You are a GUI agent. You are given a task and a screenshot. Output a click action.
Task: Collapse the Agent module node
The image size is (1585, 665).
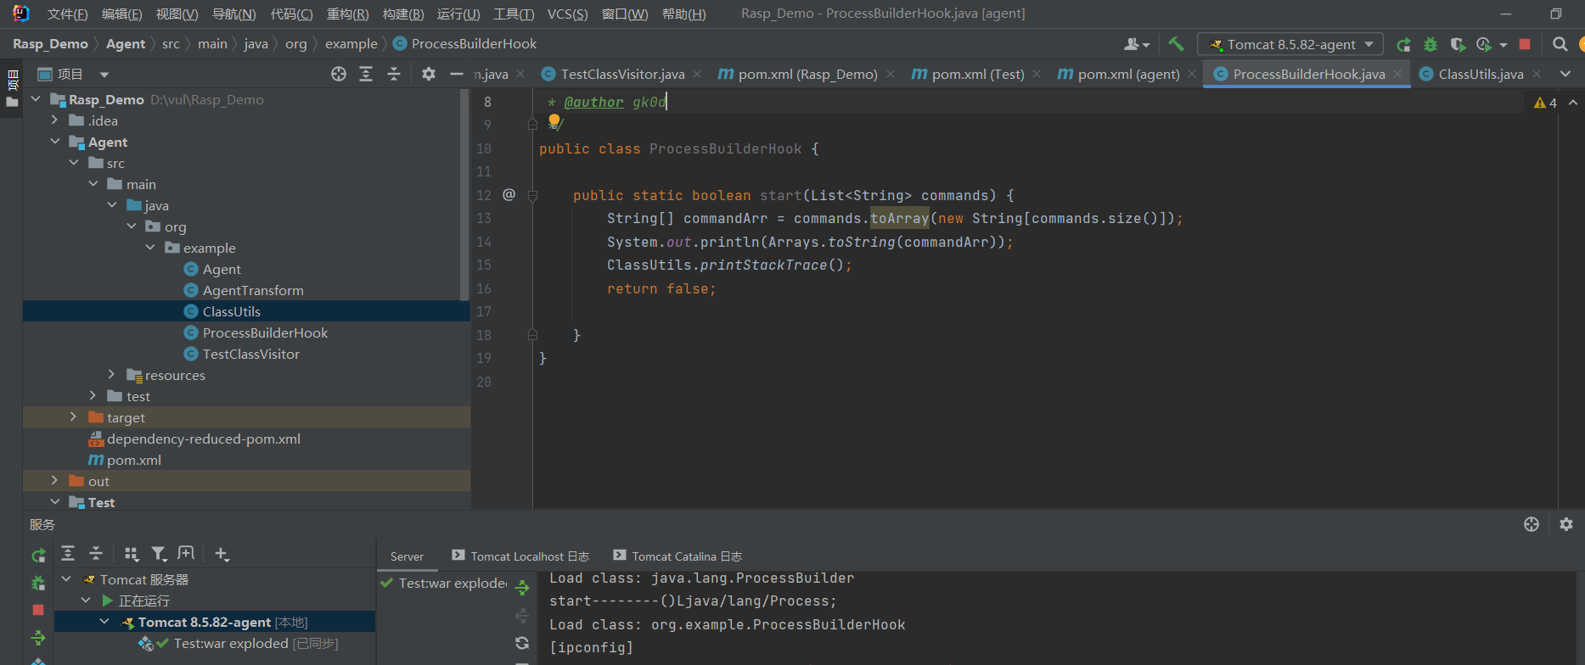click(x=55, y=142)
